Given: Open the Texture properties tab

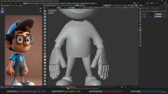Looking at the screenshot, I should [140, 45].
